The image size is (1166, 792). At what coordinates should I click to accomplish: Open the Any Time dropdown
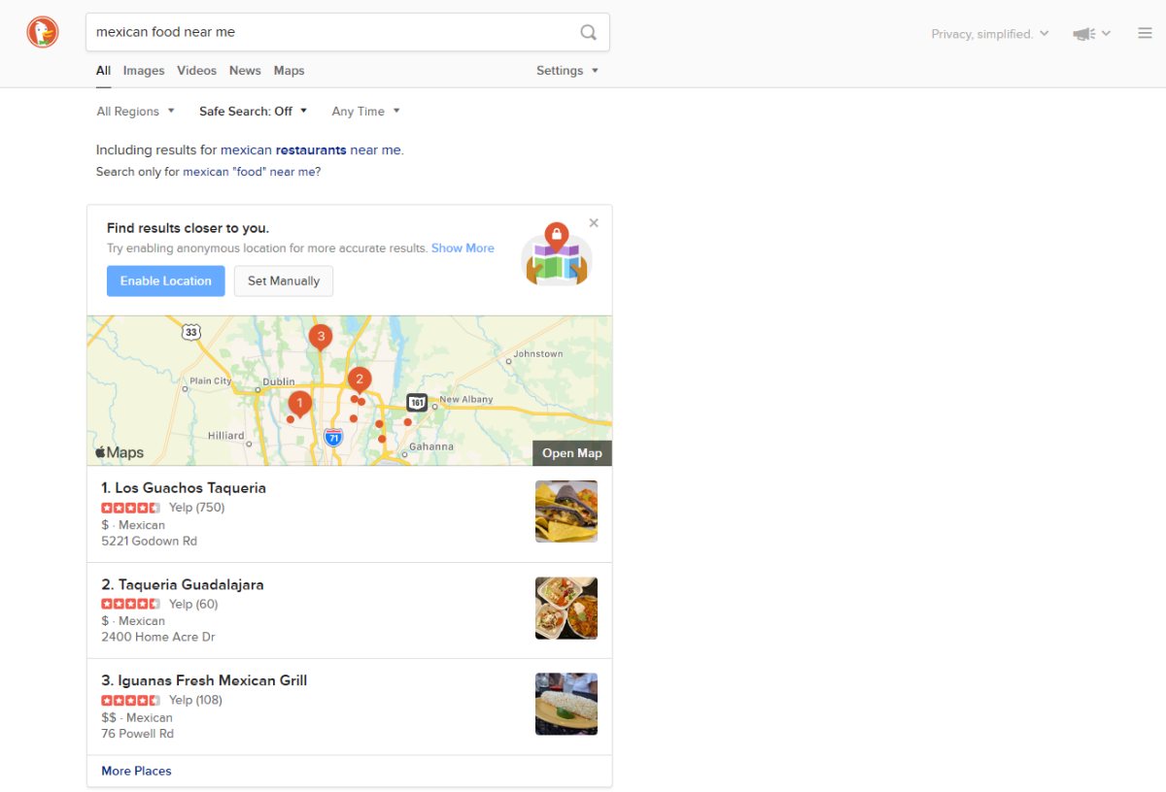(365, 112)
